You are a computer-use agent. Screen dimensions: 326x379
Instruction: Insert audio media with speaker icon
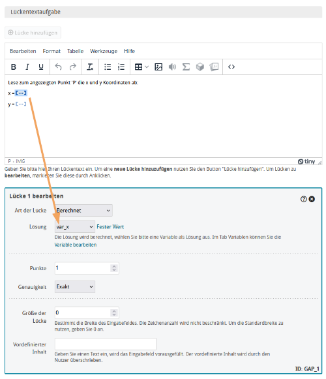pos(172,67)
